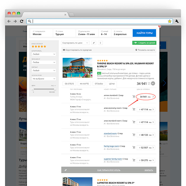Add standard room 48 133 tour to cart

[134, 135]
